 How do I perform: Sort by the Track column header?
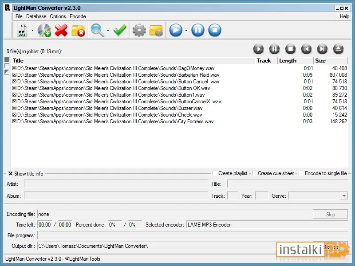tap(266, 61)
